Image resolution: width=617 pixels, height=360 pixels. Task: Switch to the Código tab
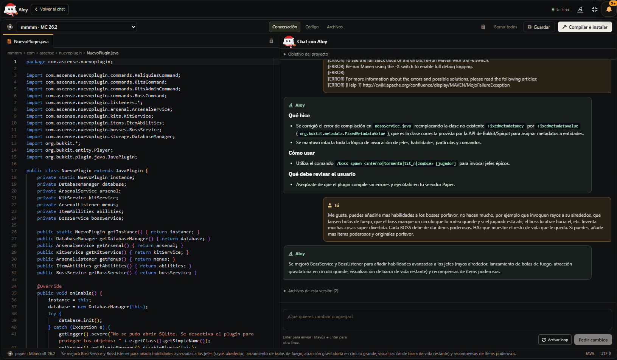[312, 27]
